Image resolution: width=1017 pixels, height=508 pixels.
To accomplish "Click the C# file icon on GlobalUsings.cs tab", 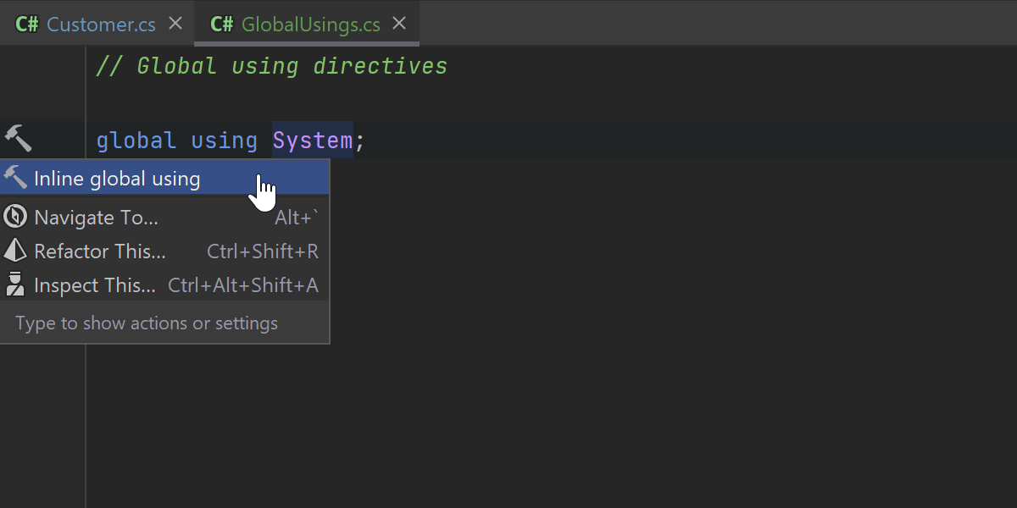I will tap(222, 24).
